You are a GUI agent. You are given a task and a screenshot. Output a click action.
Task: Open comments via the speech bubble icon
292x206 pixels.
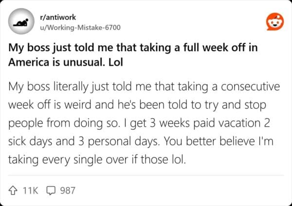[x=51, y=190]
